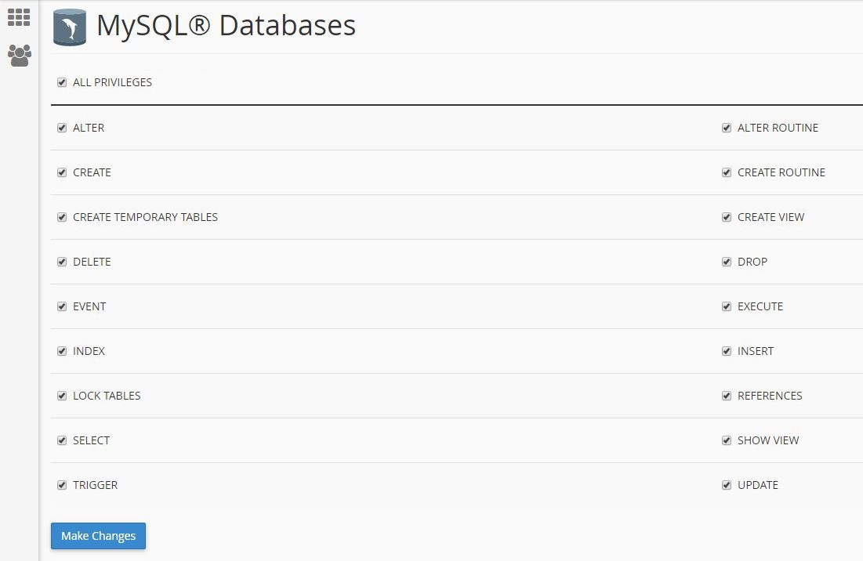Uncheck the ALTER ROUTINE checkbox
Screen dimensions: 863x561
727,128
